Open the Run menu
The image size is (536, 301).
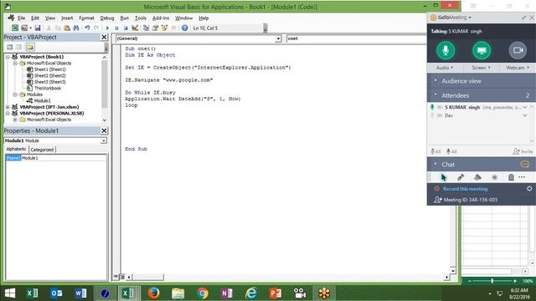pos(125,18)
